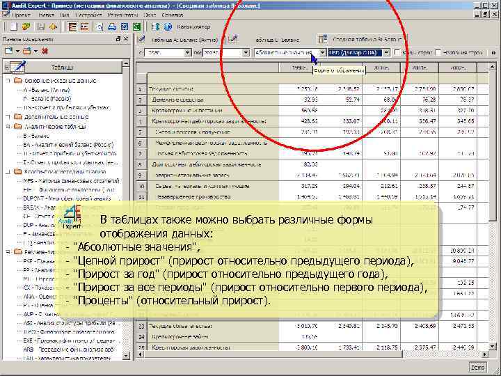Click the orange diamond toolbar icon
Screen dimensions: 501x376
tap(53, 27)
